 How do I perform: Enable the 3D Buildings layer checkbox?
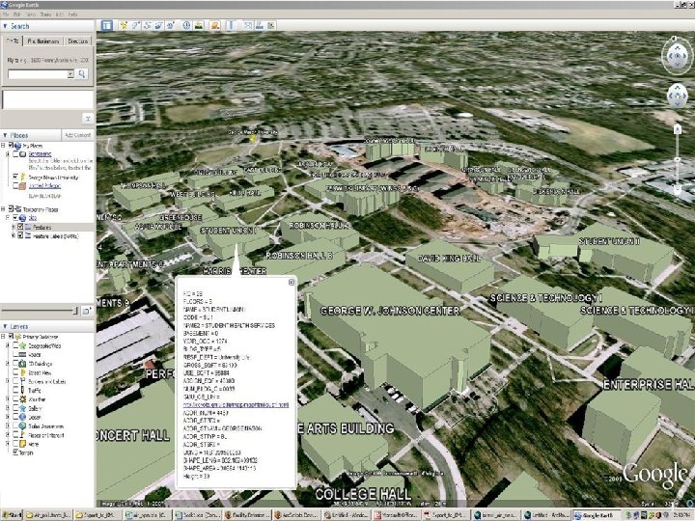[x=15, y=364]
